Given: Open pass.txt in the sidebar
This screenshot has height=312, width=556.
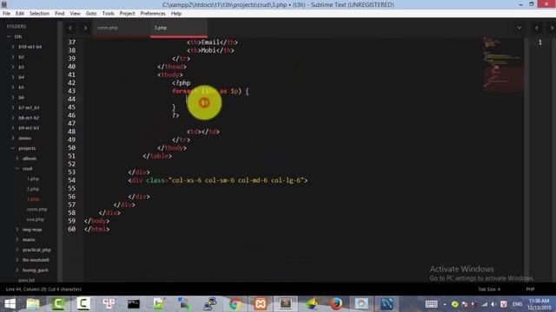Looking at the screenshot, I should pyautogui.click(x=27, y=280).
